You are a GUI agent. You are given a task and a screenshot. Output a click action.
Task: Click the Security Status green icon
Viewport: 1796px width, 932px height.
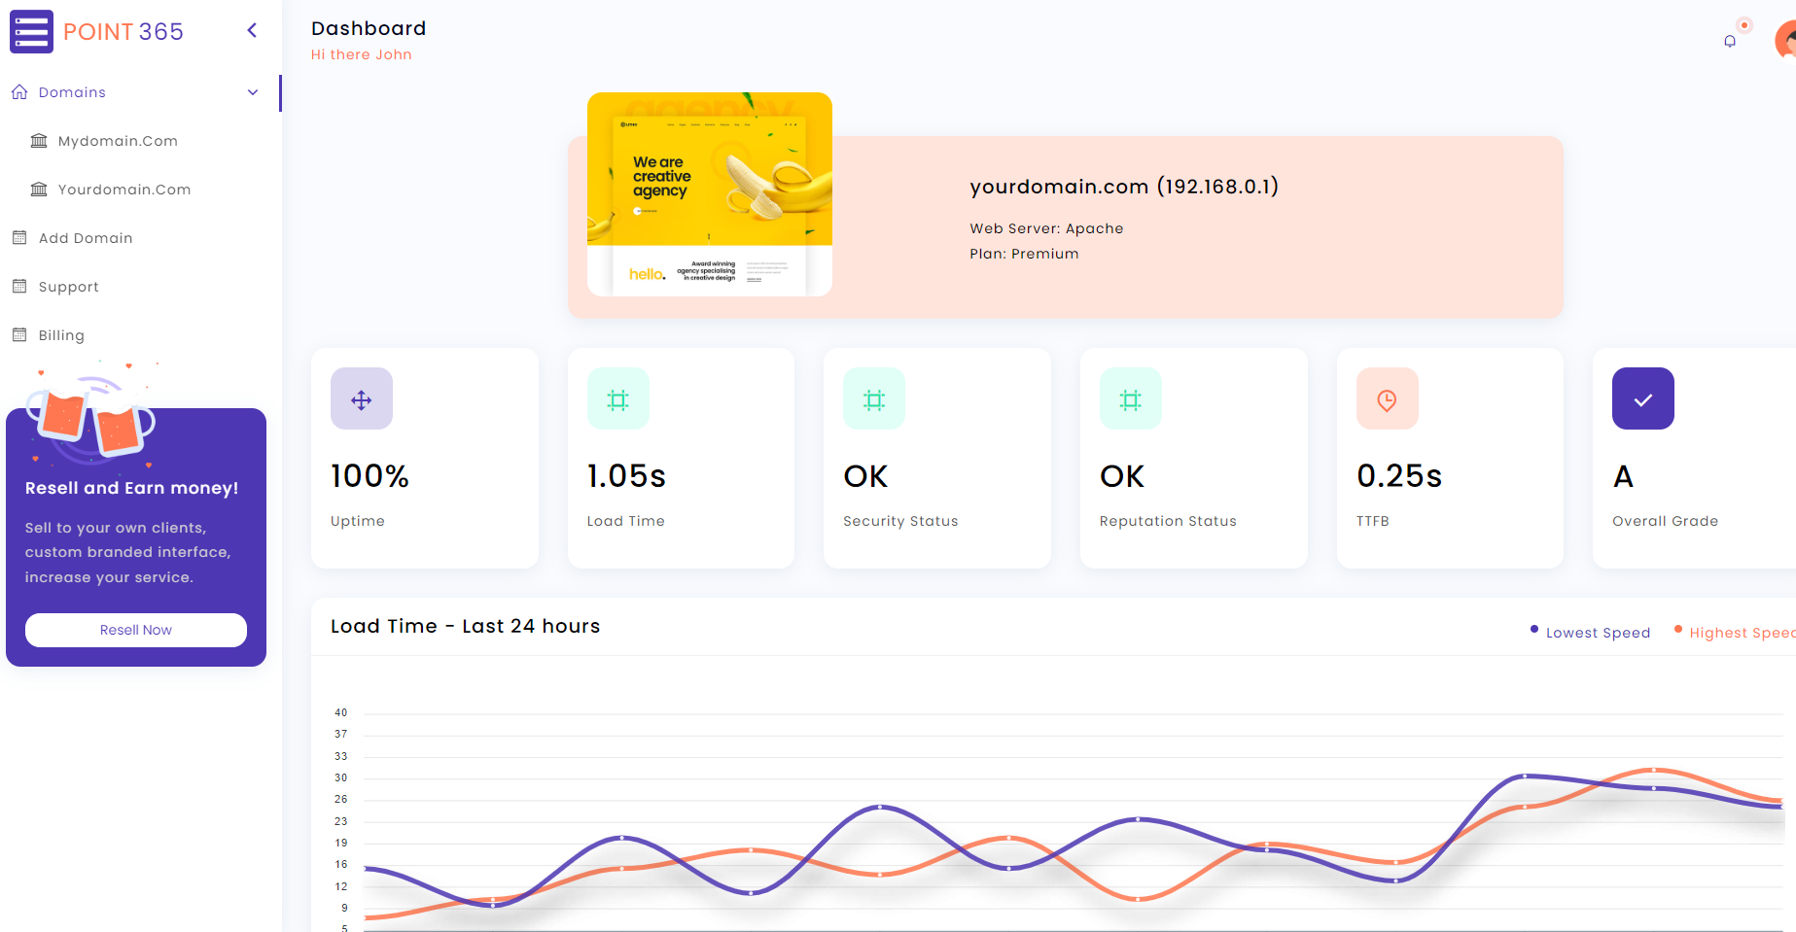click(x=873, y=398)
